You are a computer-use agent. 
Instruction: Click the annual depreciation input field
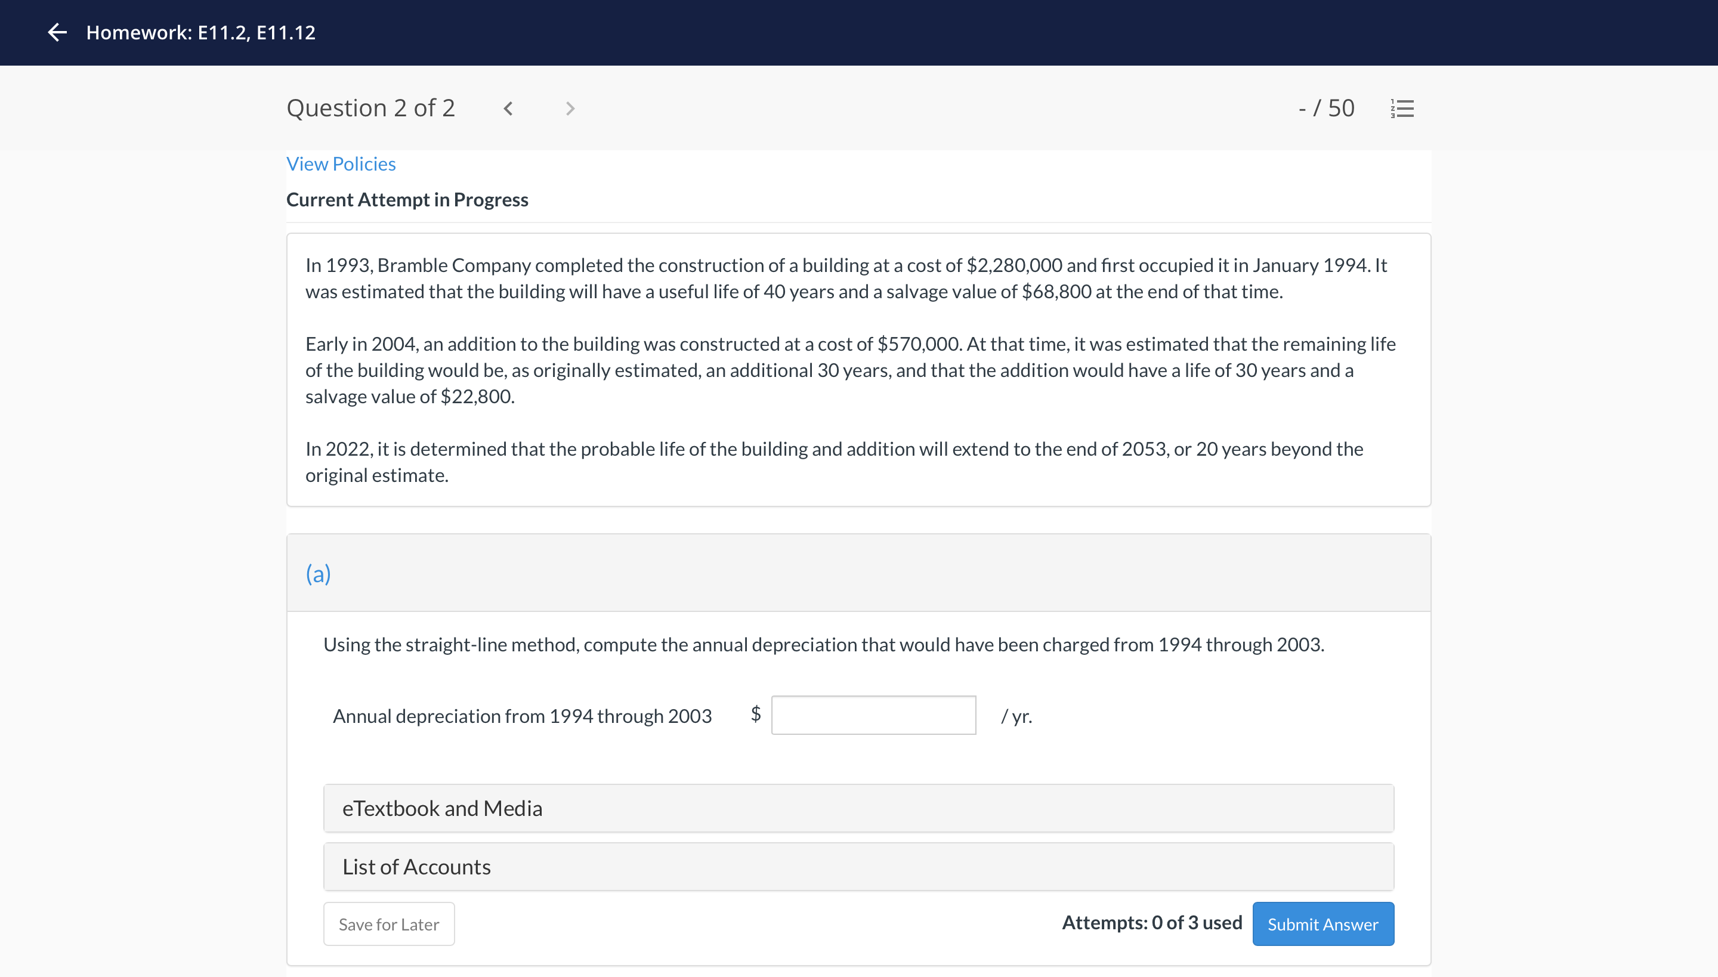(872, 715)
